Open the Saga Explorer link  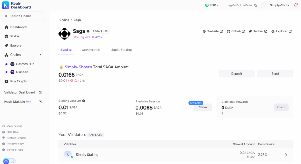pos(281,31)
